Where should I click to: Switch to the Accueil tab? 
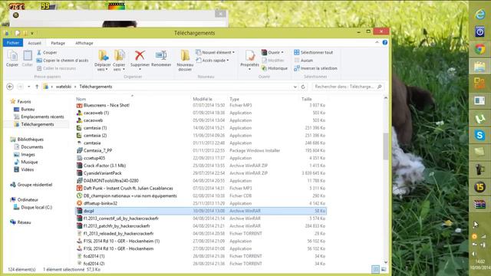point(35,43)
